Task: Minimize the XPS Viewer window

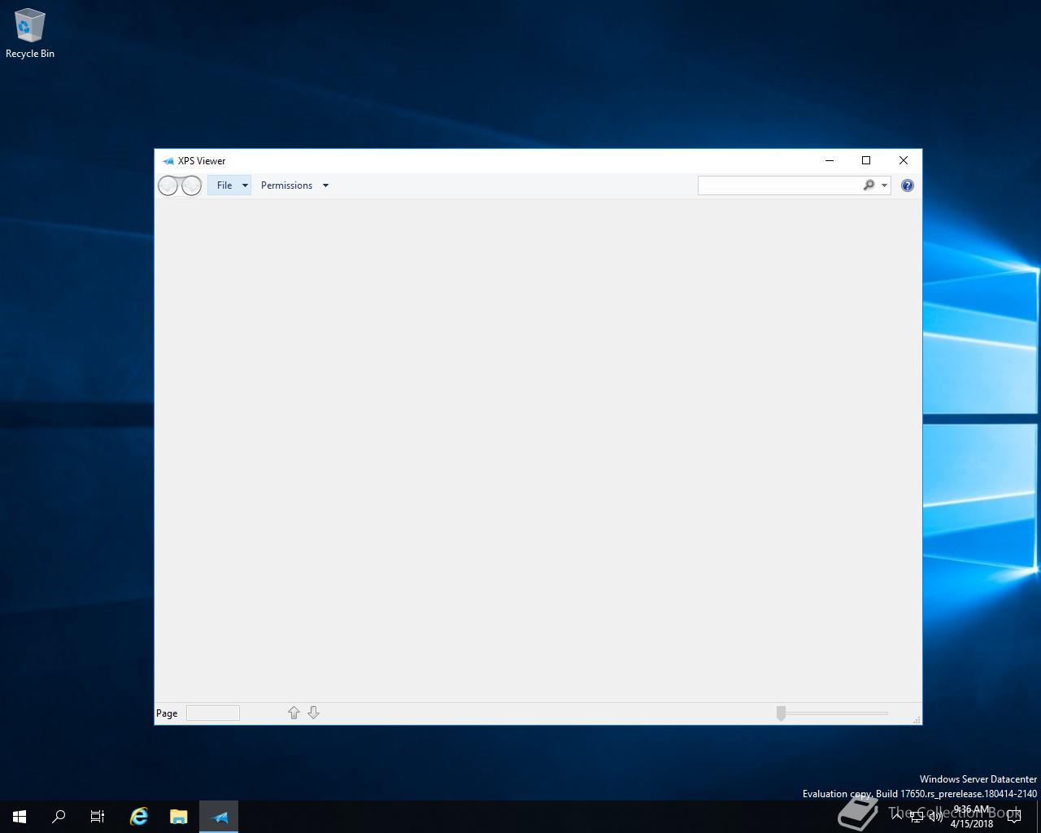Action: (x=830, y=160)
